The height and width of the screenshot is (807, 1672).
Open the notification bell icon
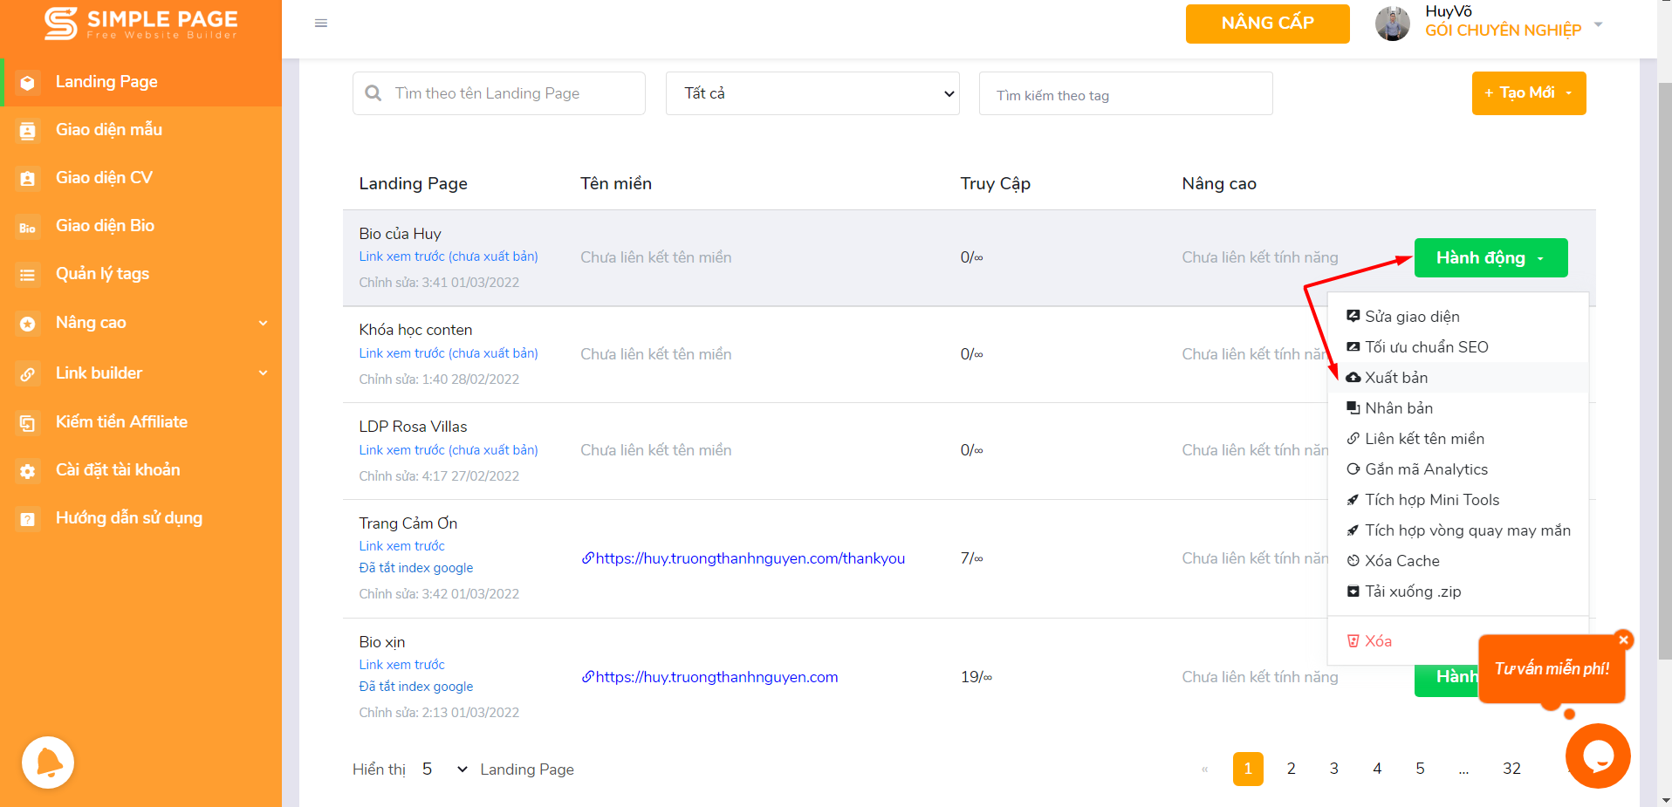pos(48,763)
